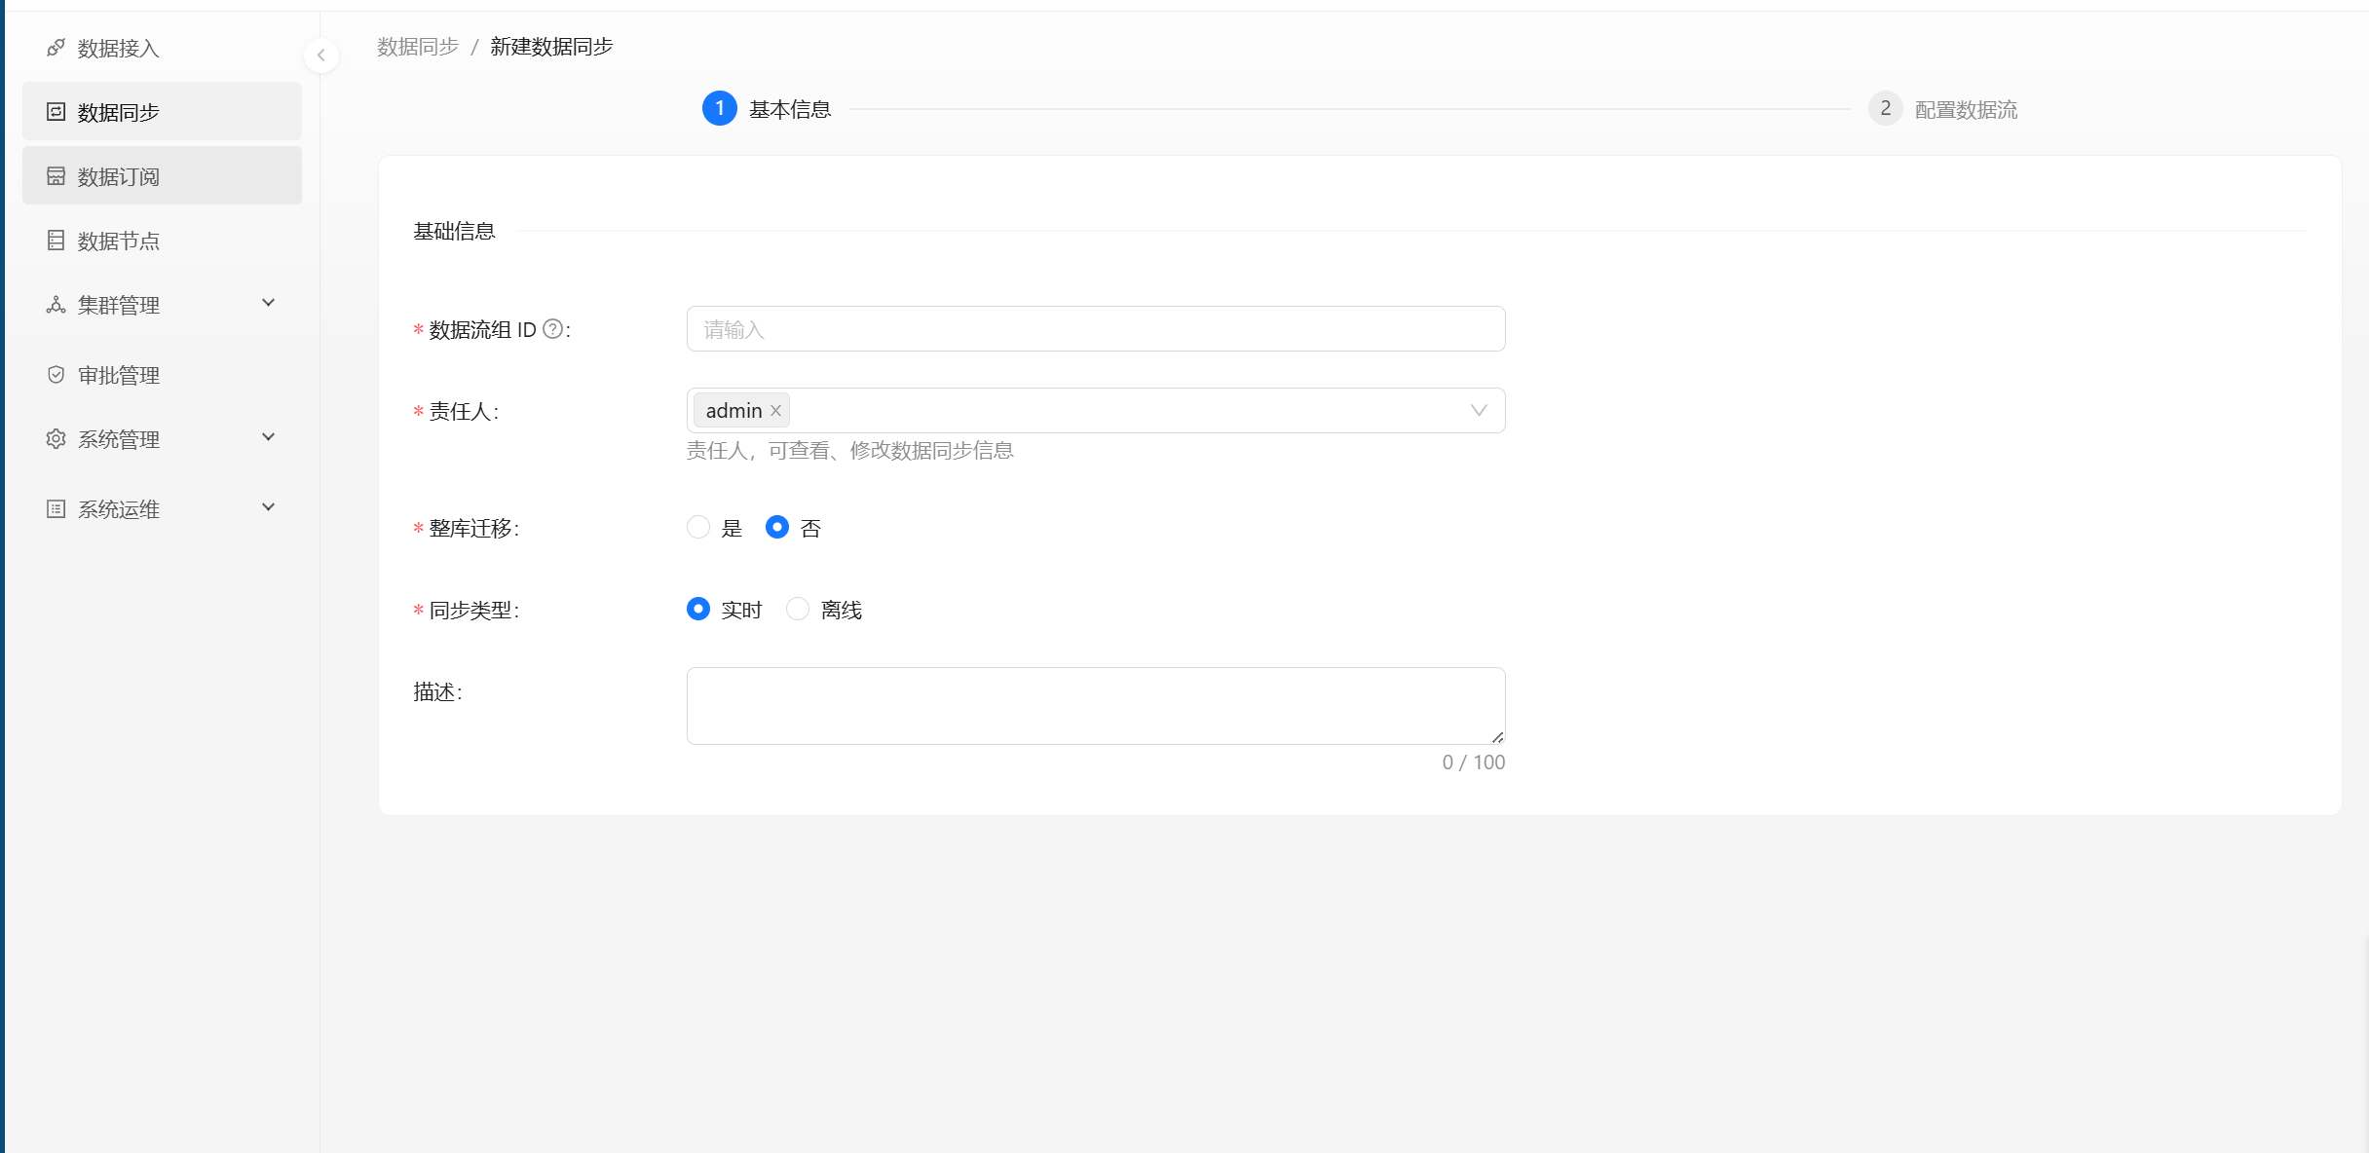
Task: Choose 离线 sync type
Action: (x=798, y=610)
